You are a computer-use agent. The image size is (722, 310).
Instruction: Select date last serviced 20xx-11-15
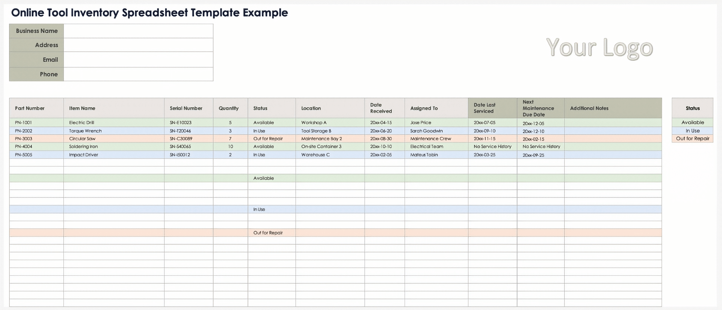(493, 139)
